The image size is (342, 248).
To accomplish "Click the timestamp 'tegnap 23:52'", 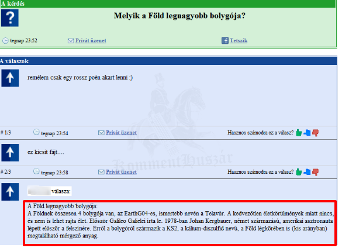I will (x=23, y=40).
